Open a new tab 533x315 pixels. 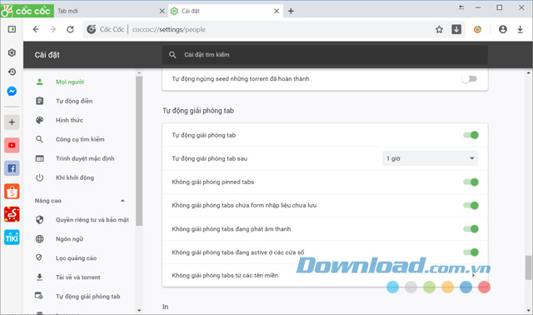click(x=291, y=11)
